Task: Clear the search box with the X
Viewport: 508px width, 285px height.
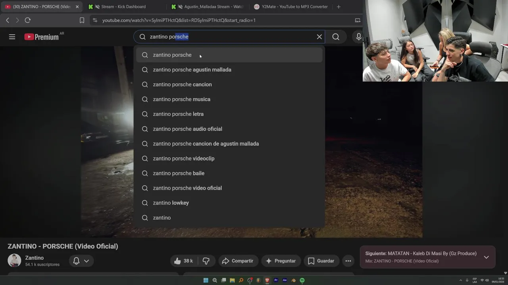Action: (x=319, y=37)
